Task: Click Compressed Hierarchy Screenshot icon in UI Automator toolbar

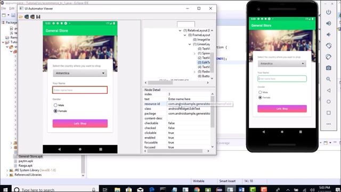Action: [x=33, y=17]
